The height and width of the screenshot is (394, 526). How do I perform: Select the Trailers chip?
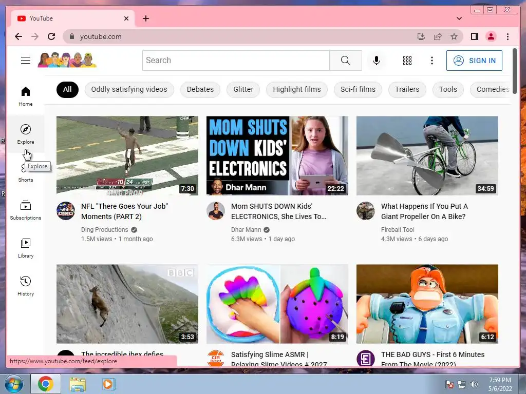[x=407, y=89]
